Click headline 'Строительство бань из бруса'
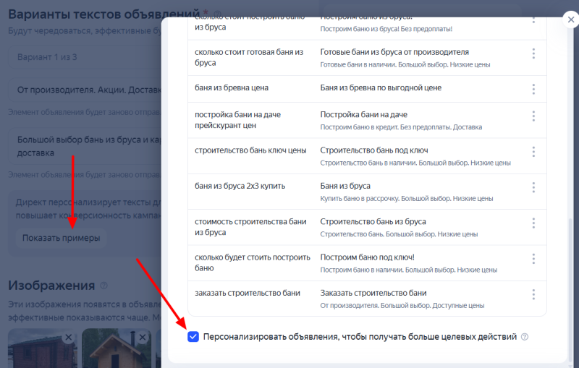 tap(373, 222)
